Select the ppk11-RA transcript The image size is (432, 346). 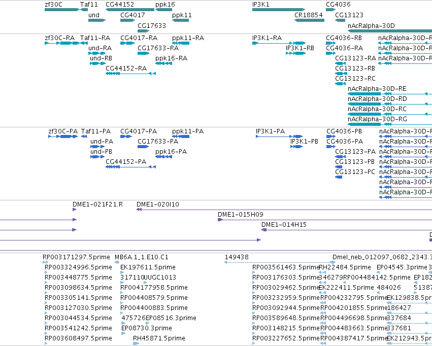click(181, 43)
